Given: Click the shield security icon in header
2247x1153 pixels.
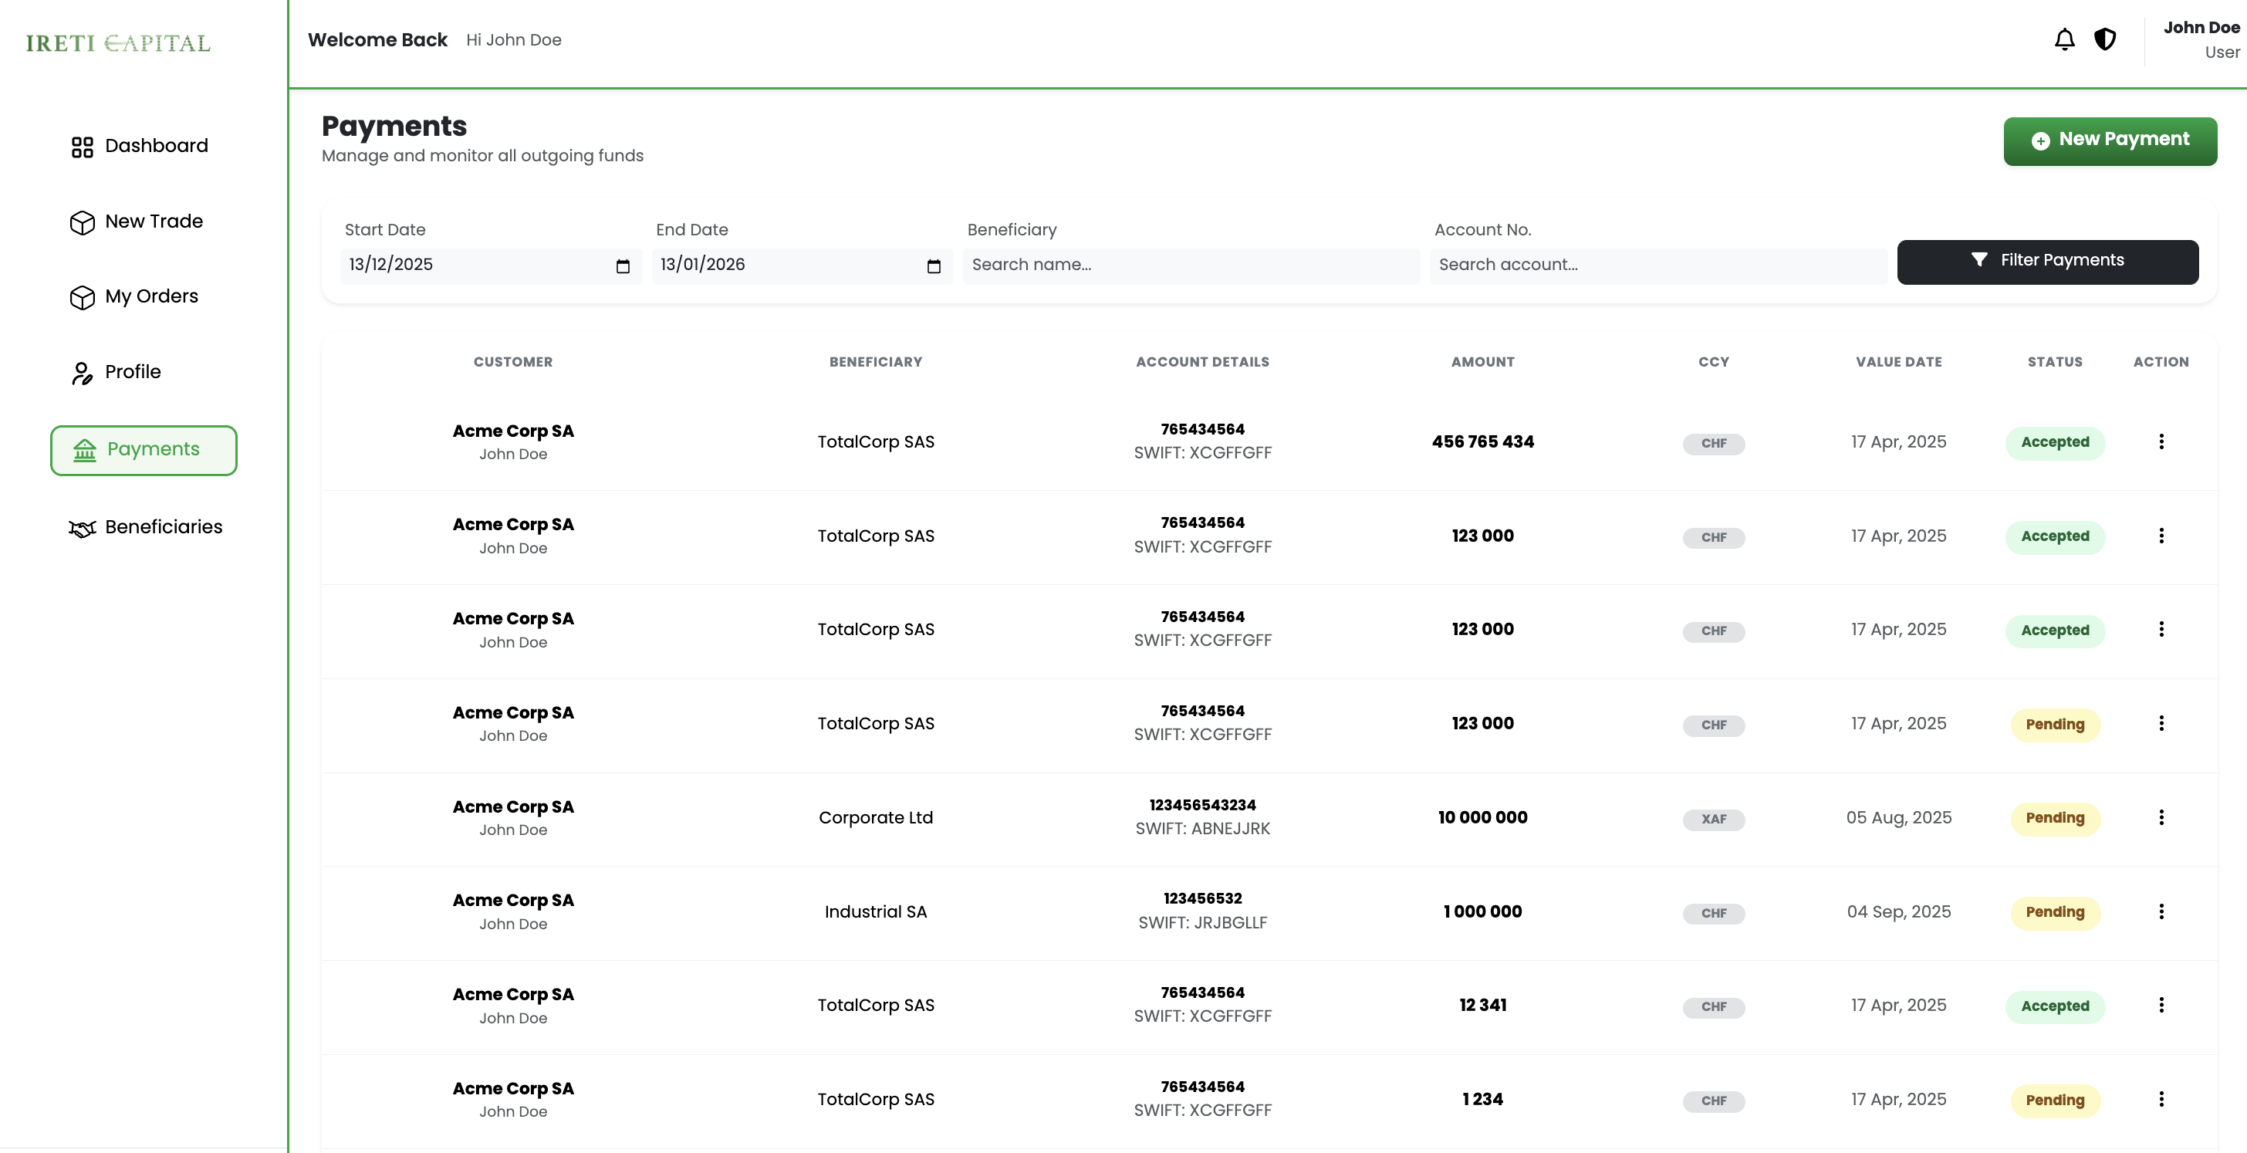Looking at the screenshot, I should pos(2106,39).
